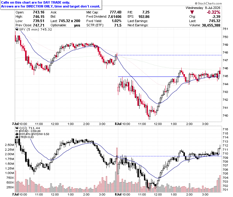Click the $NYUPV:$NYDNV legend bar icon
Viewport: 233px width, 197px height.
pos(17,134)
